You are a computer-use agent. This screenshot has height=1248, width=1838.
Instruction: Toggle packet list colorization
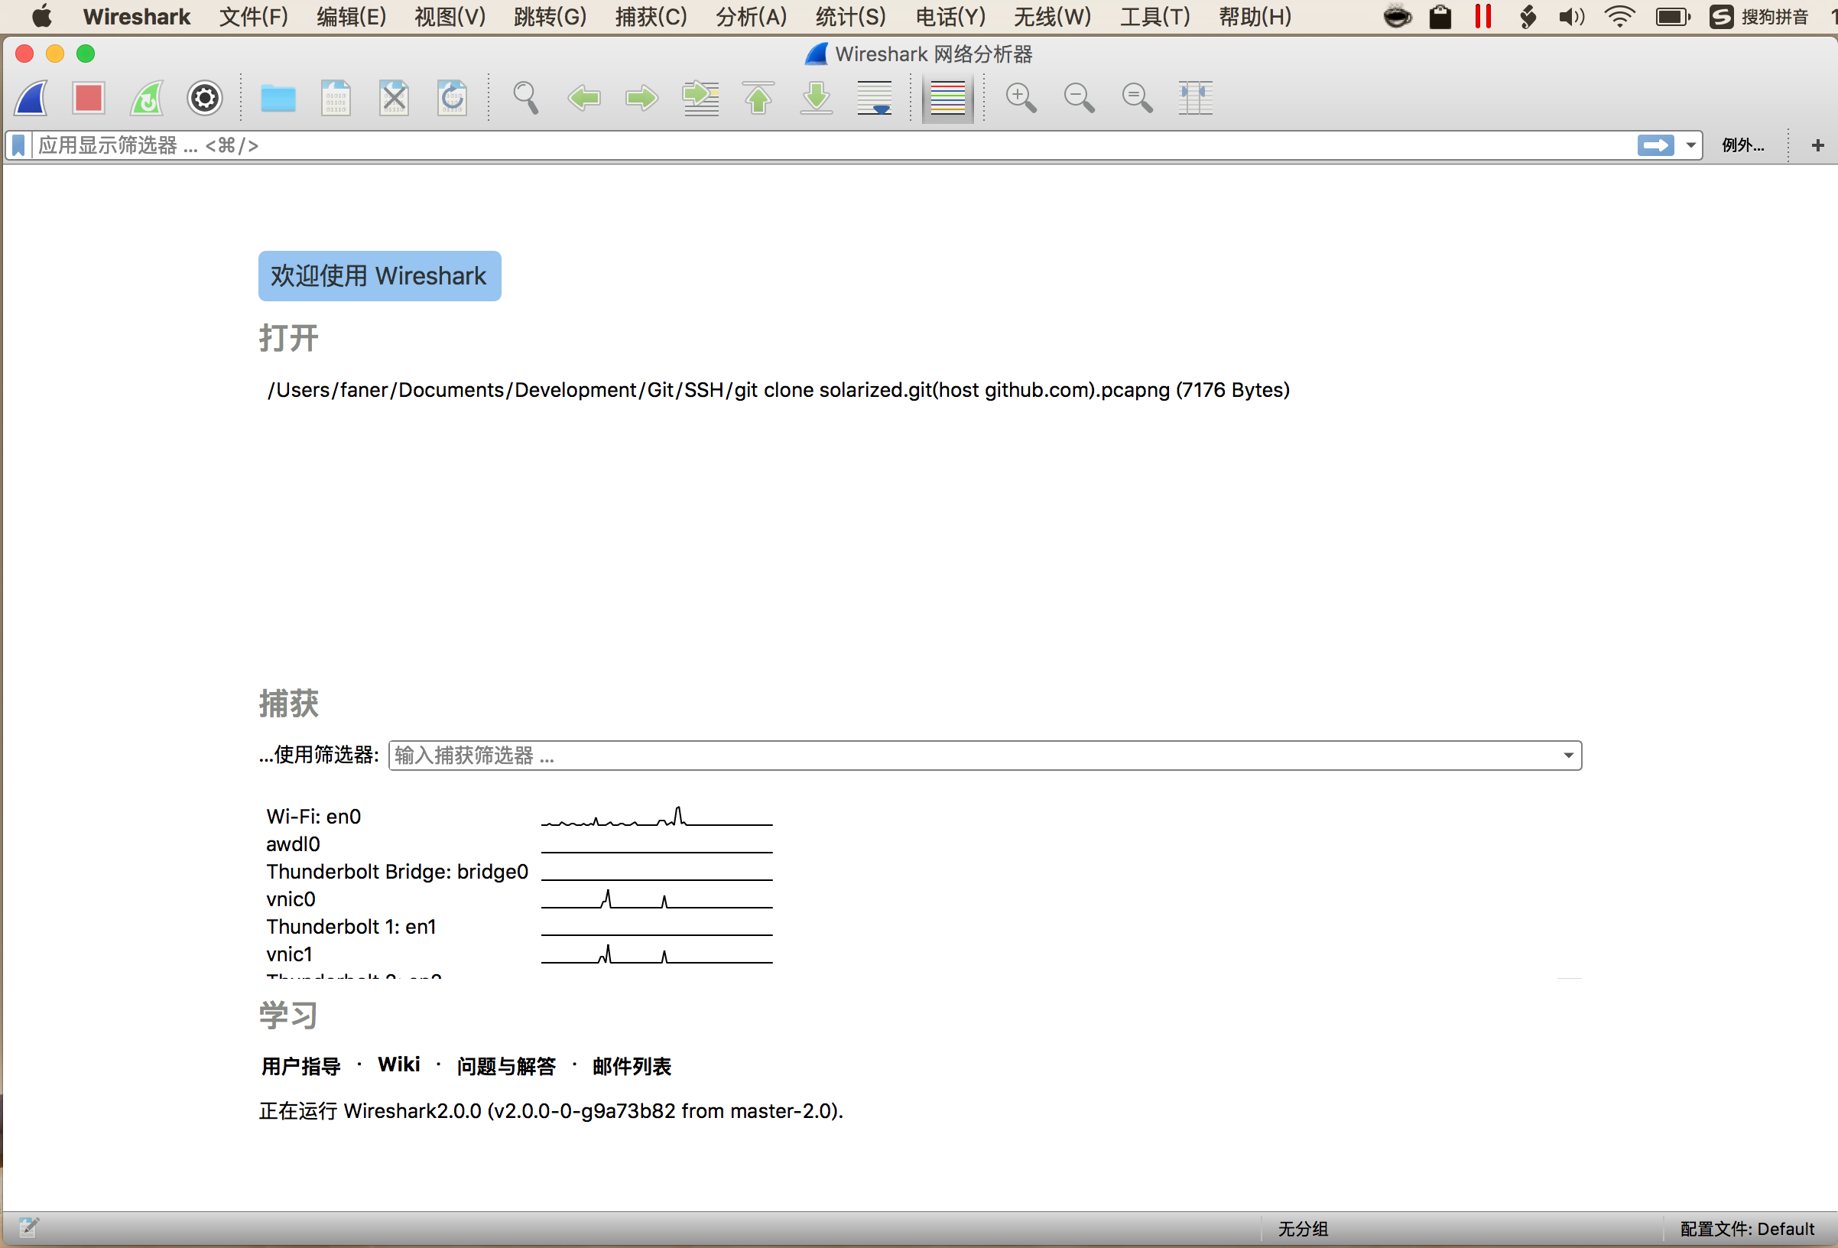947,98
